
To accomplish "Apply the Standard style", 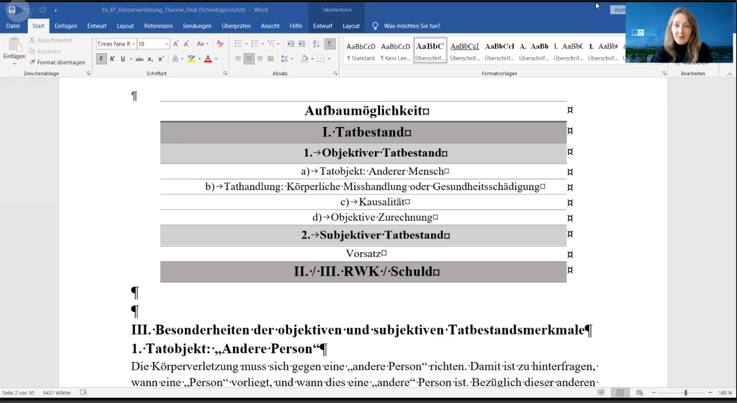I will coord(361,51).
